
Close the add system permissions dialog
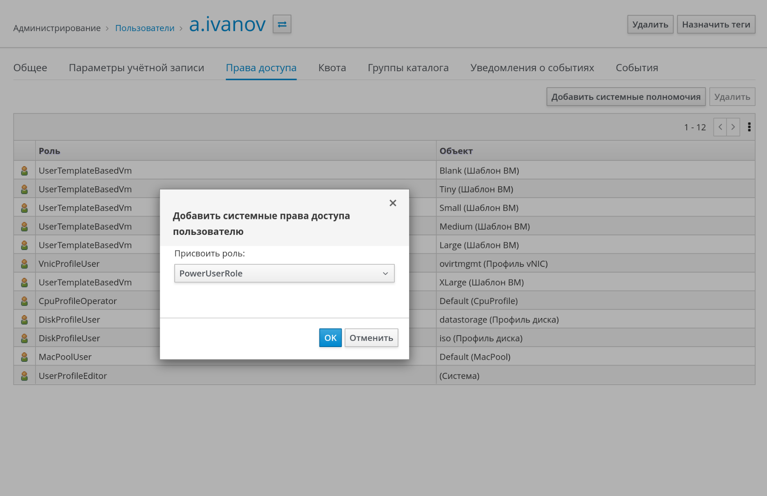click(x=393, y=203)
